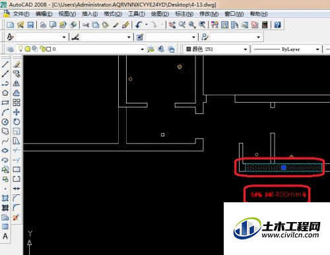Select the Chamfer modify tool
The image size is (330, 255).
pyautogui.click(x=16, y=198)
